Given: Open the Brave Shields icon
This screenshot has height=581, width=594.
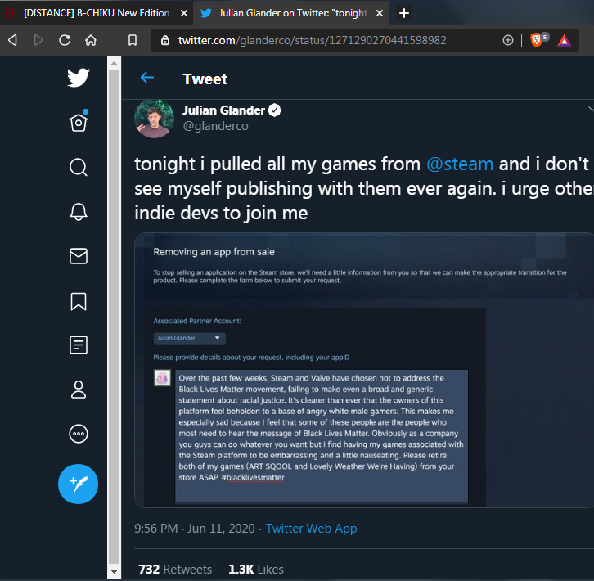Looking at the screenshot, I should [536, 40].
